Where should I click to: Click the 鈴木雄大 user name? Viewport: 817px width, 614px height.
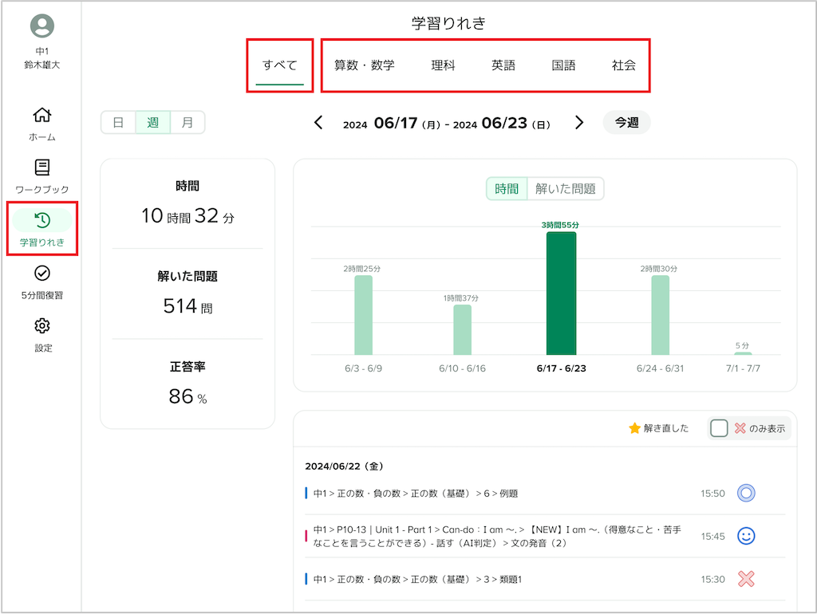tap(42, 65)
